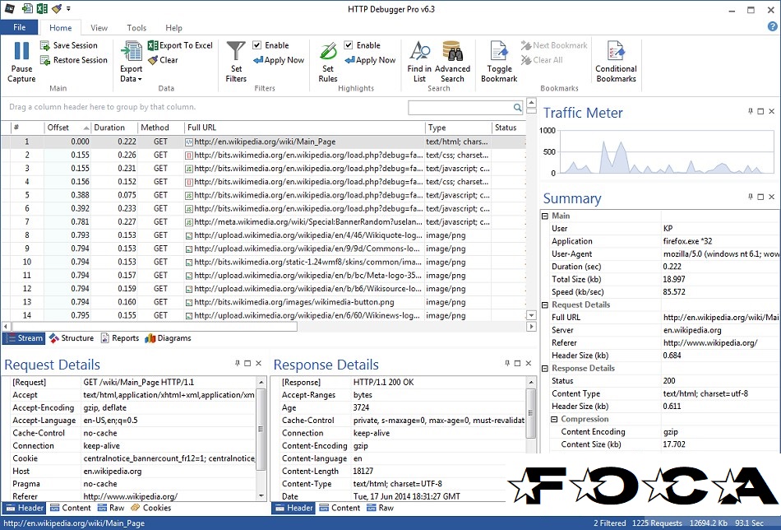Click Export To Excel icon
This screenshot has width=781, height=530.
[x=152, y=45]
